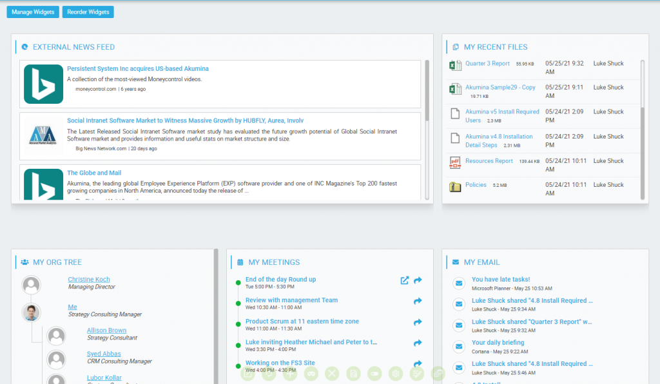Open 'Persistent System Inc acquires US-based Akumina' article
Image resolution: width=660 pixels, height=384 pixels.
click(138, 69)
